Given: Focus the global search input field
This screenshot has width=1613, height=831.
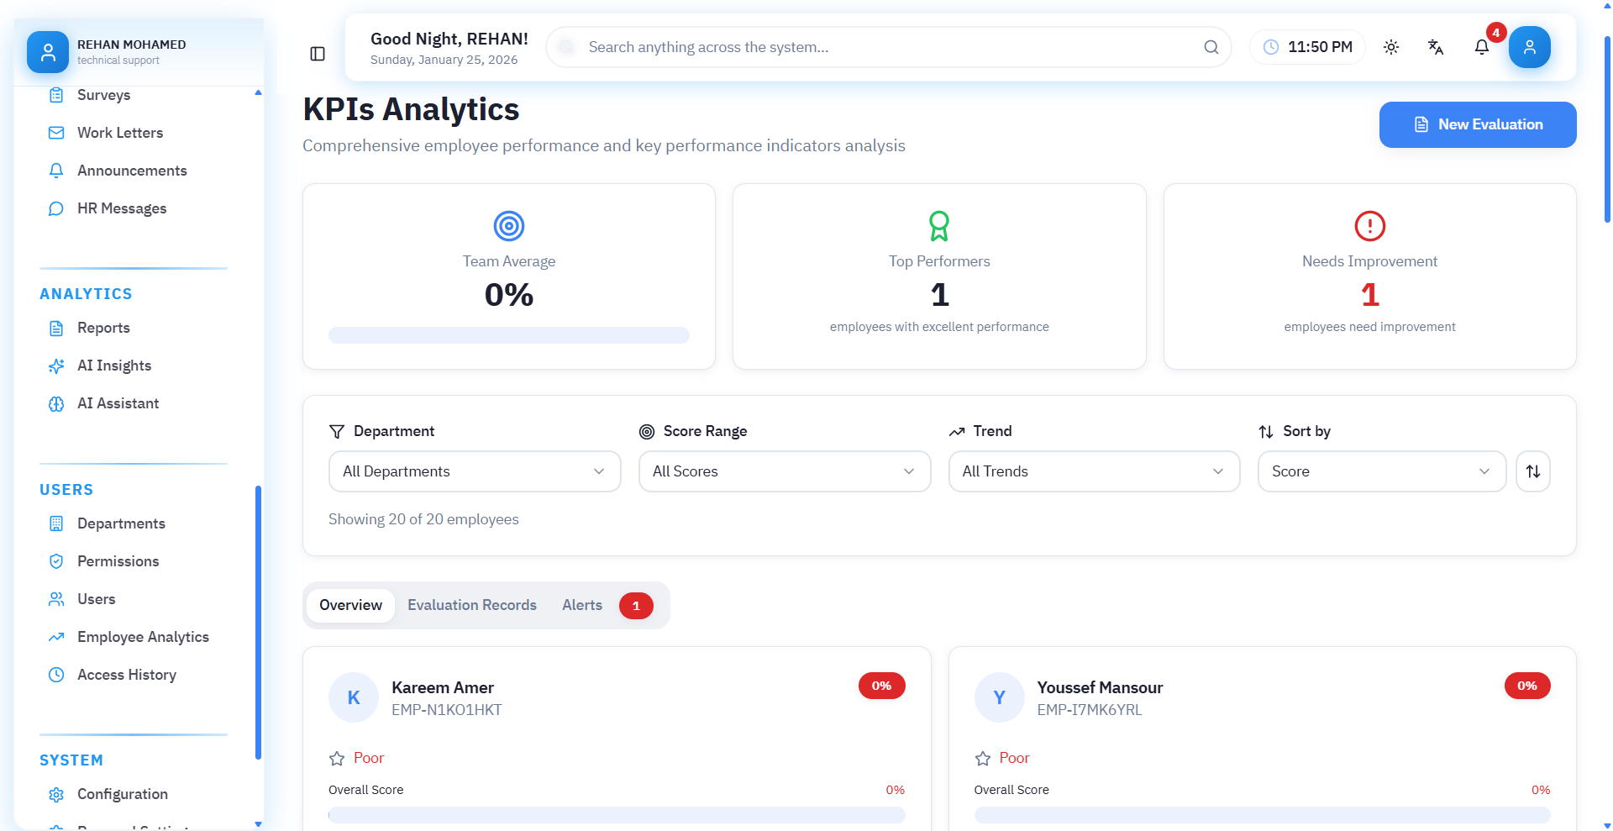Looking at the screenshot, I should tap(882, 47).
